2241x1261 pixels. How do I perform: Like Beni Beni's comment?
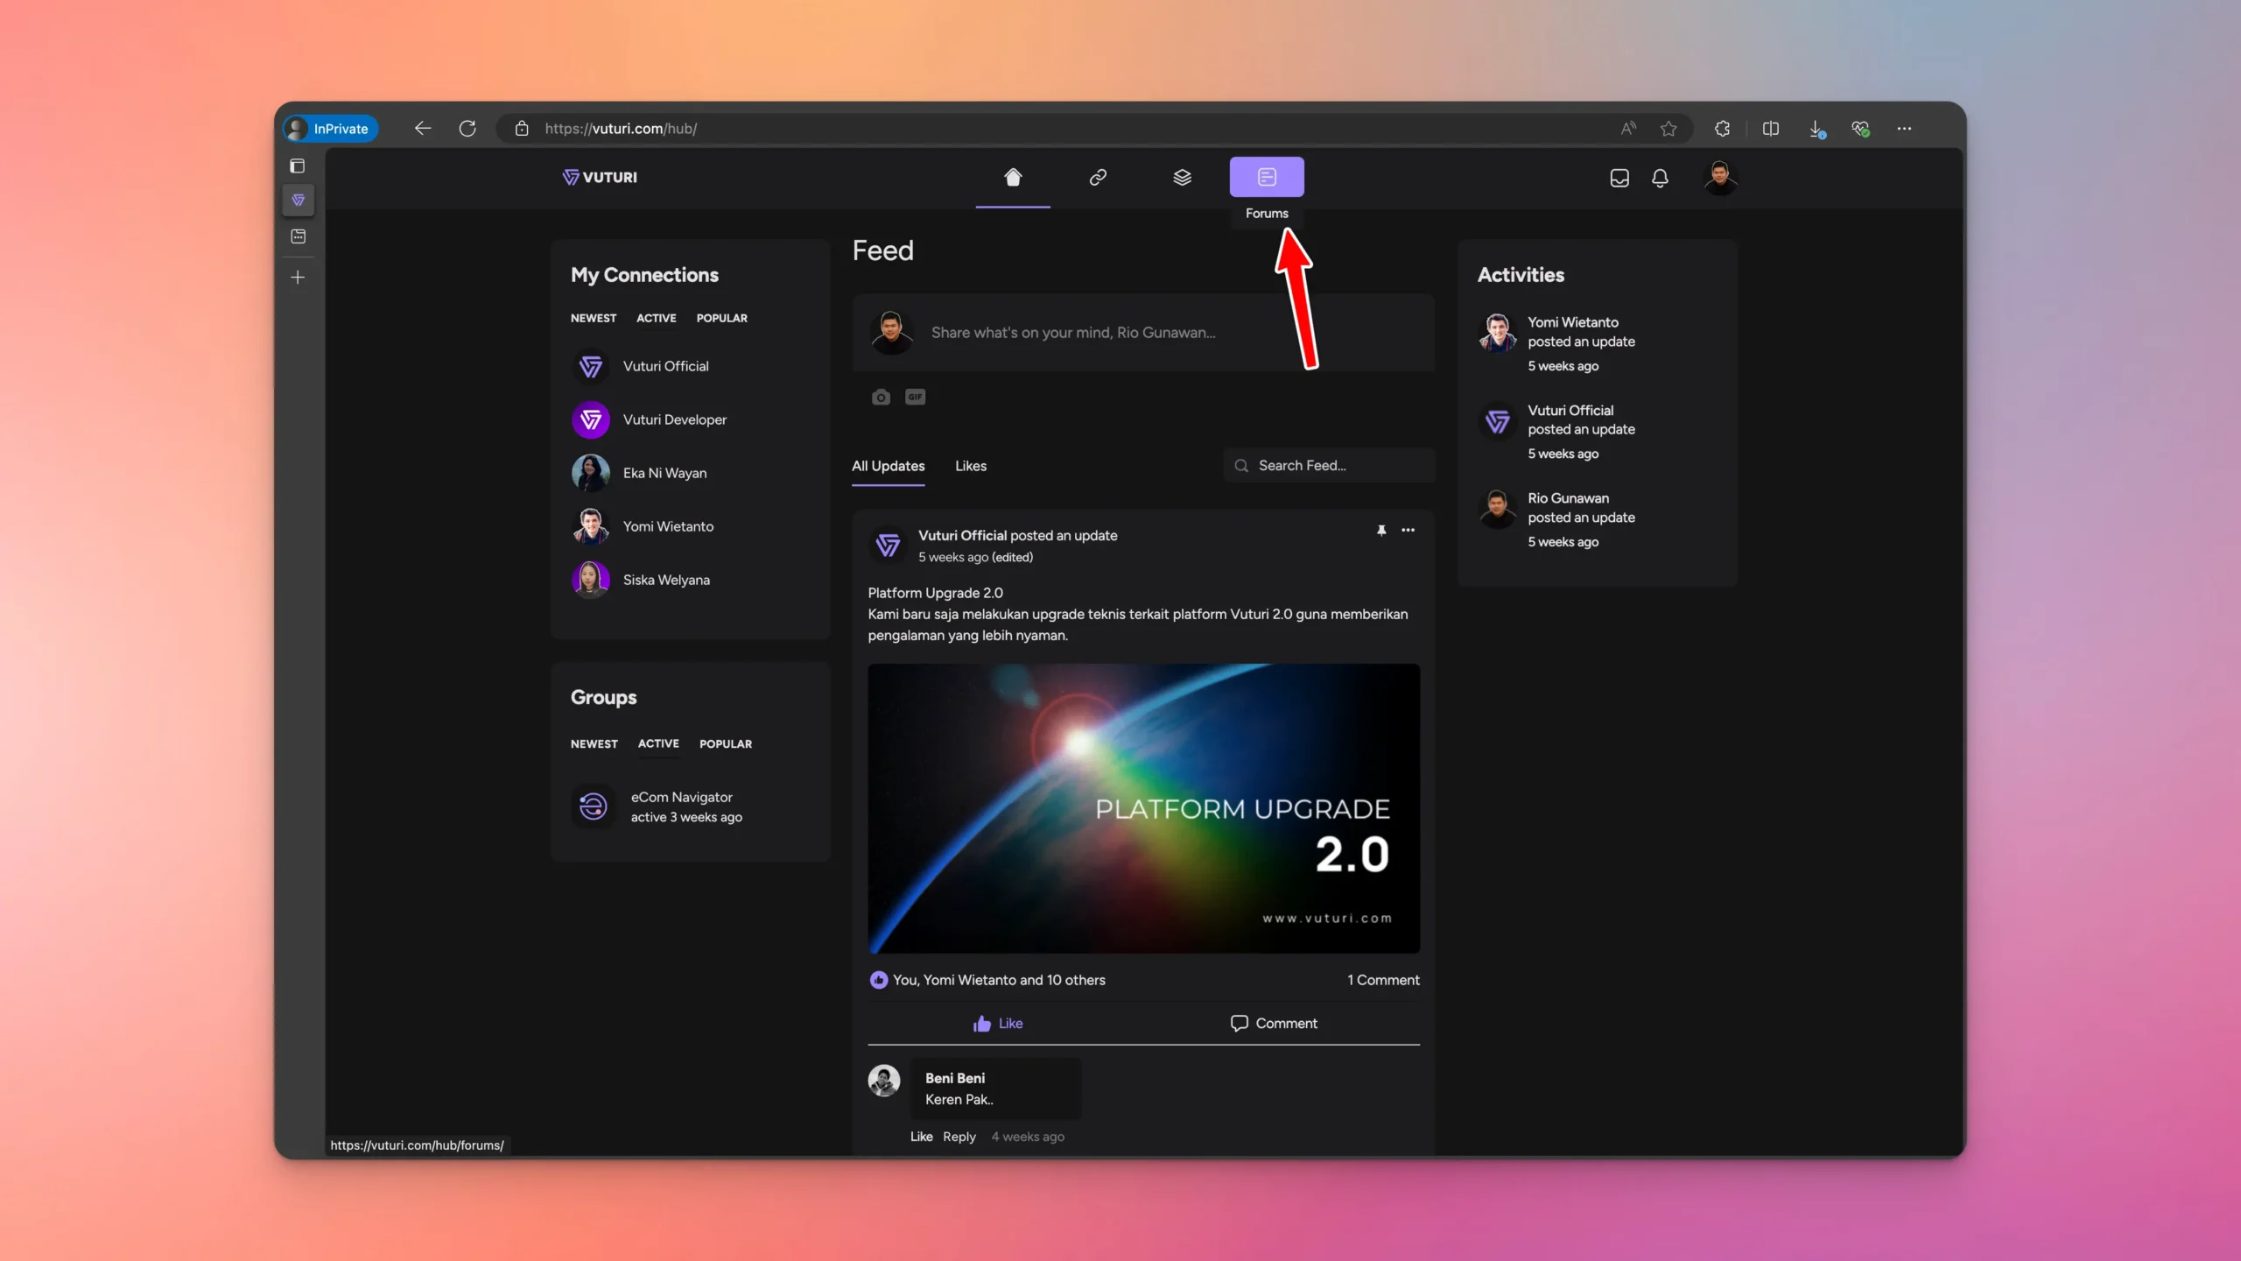(x=921, y=1137)
